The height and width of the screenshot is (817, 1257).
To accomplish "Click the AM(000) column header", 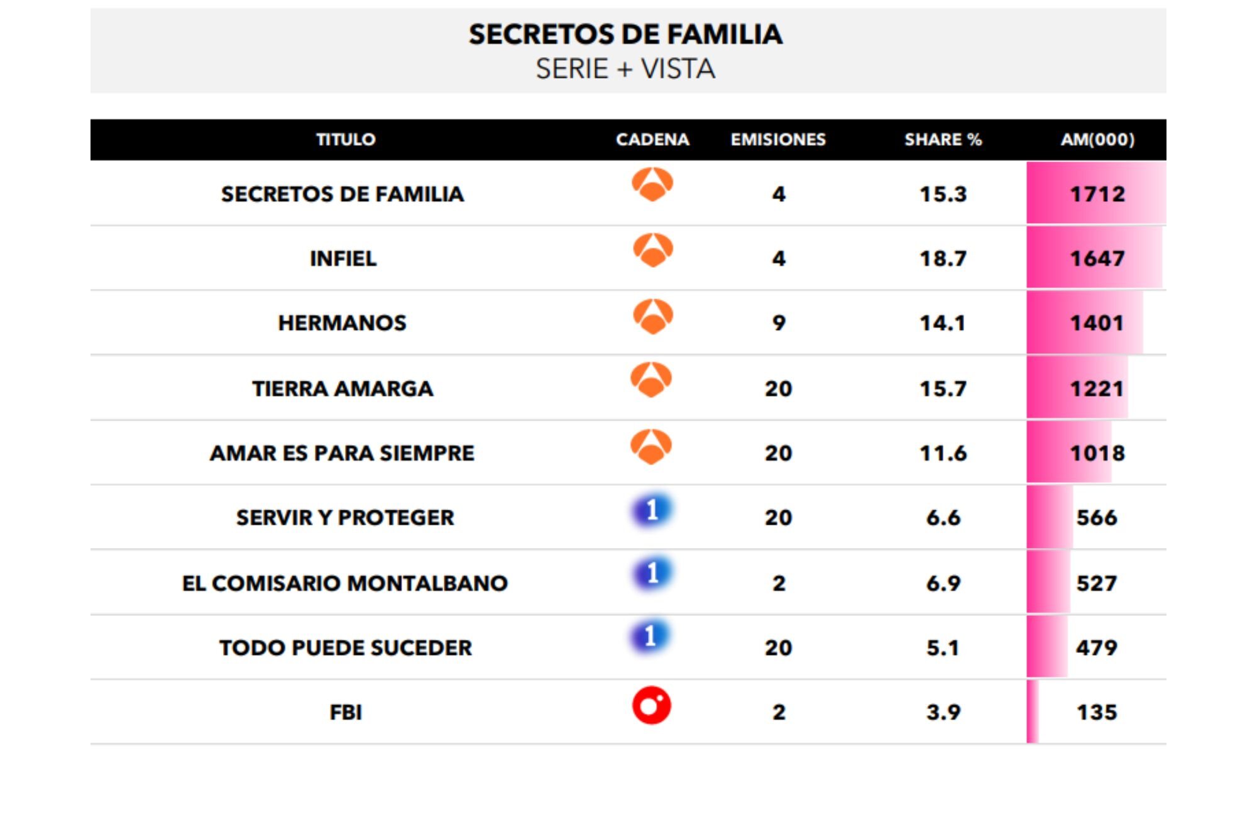I will point(1097,140).
